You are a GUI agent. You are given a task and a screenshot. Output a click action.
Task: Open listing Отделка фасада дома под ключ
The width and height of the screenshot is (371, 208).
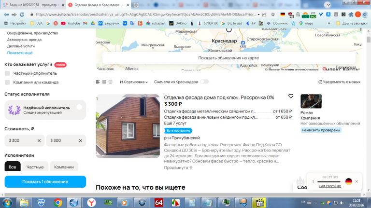coord(219,97)
